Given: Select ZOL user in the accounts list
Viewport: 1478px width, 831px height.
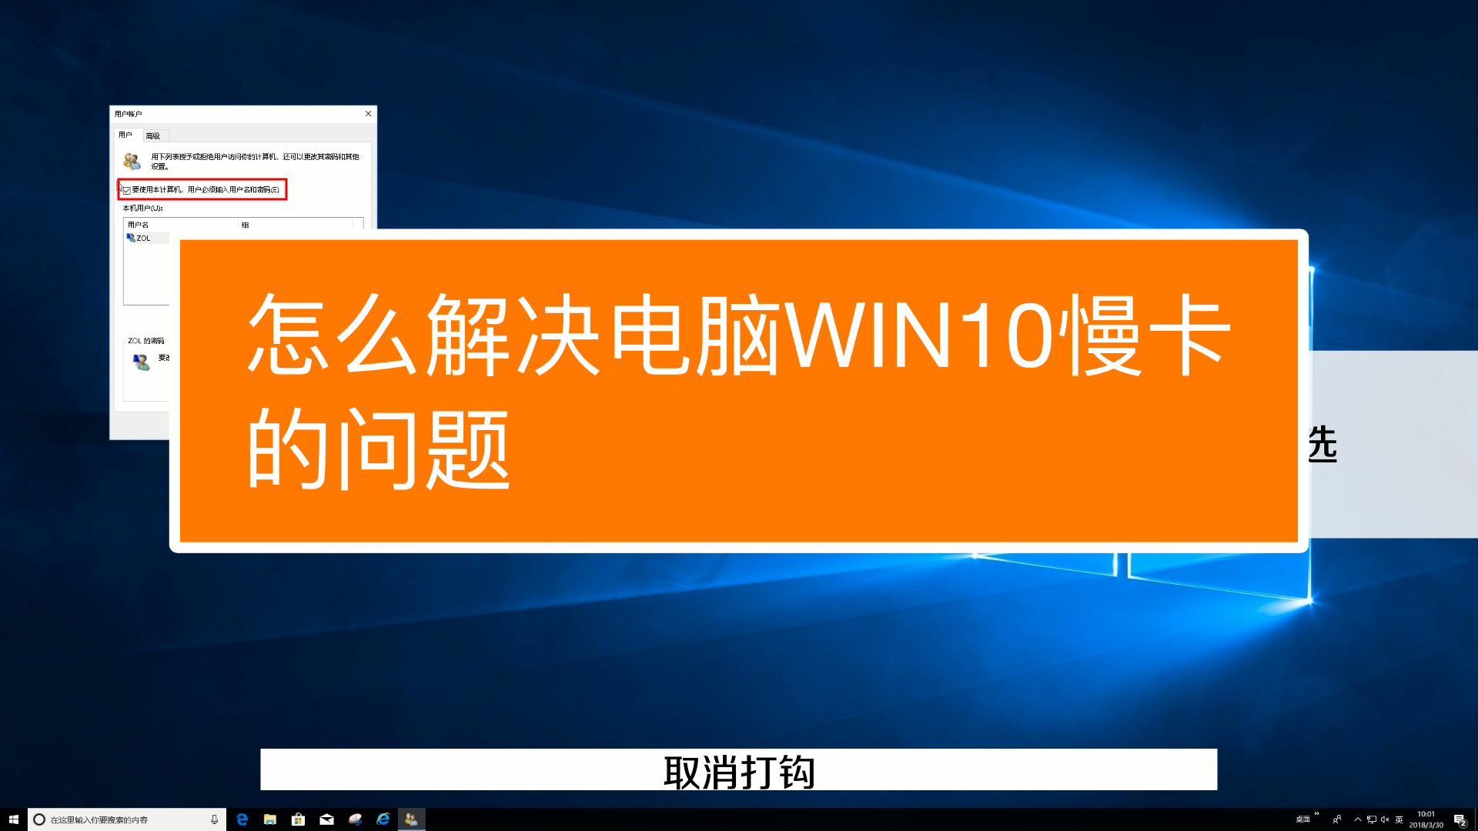Looking at the screenshot, I should click(143, 236).
